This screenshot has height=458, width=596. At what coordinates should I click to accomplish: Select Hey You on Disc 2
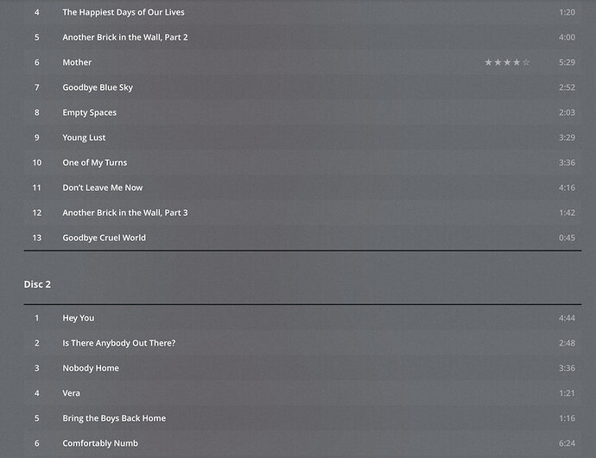[x=78, y=318]
